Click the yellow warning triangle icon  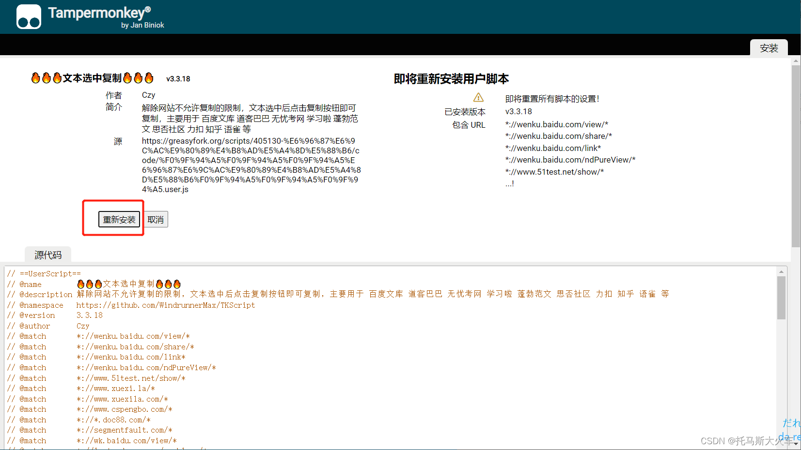478,98
